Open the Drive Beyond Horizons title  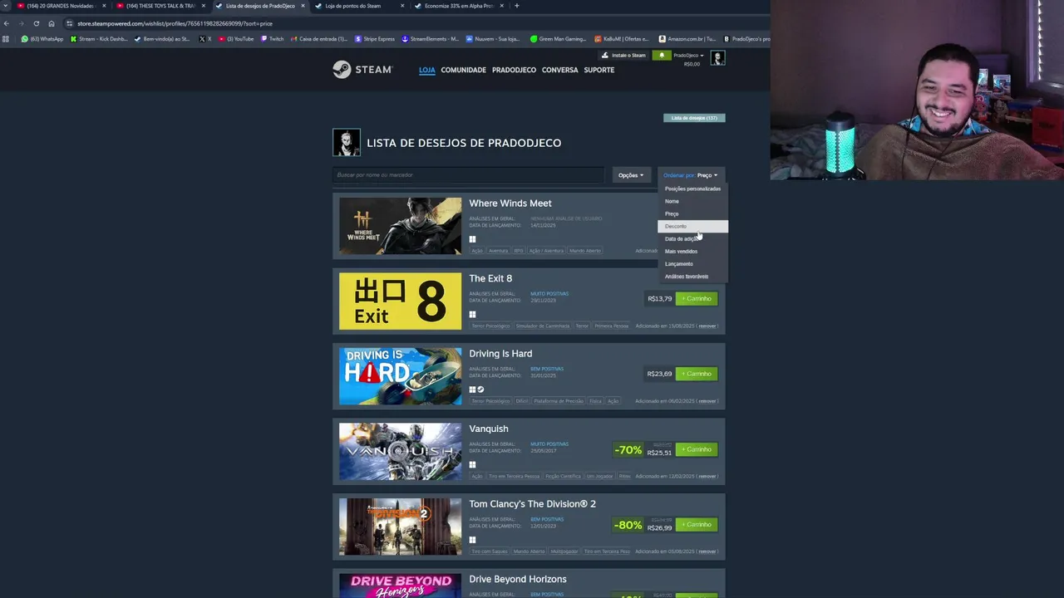(x=518, y=579)
